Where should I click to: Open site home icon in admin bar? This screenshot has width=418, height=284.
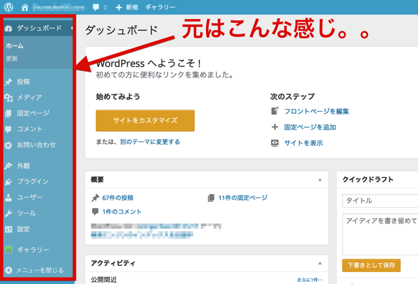[25, 7]
